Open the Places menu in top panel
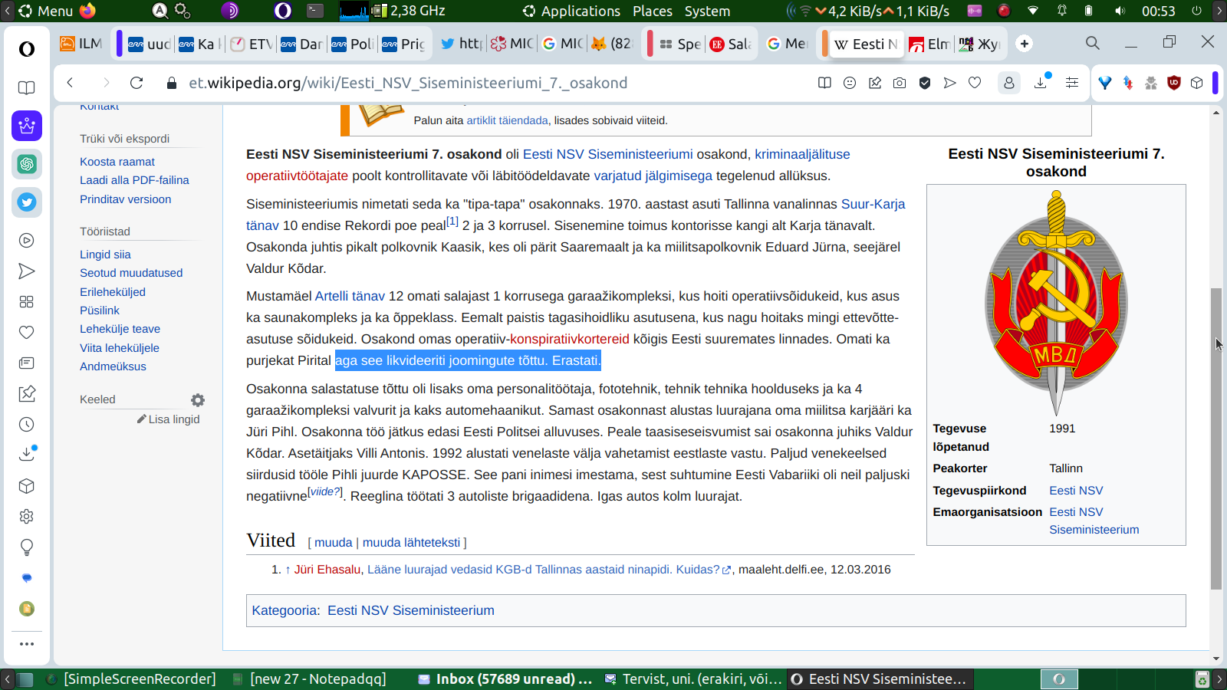This screenshot has width=1227, height=690. (x=653, y=11)
